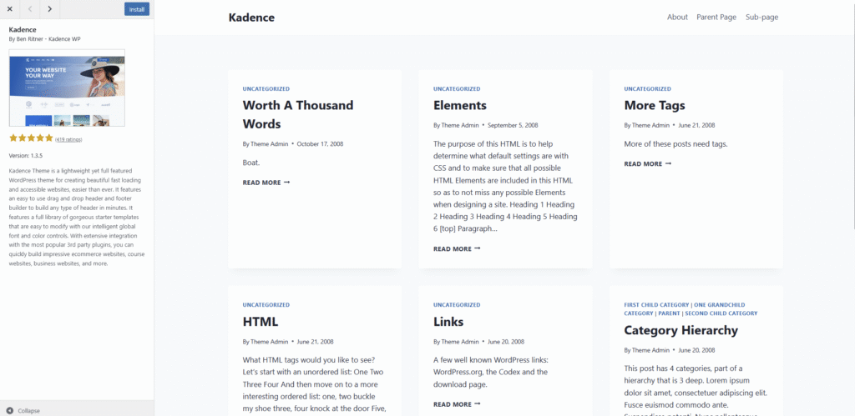The height and width of the screenshot is (416, 855).
Task: Collapse the sidebar panel
Action: (23, 410)
